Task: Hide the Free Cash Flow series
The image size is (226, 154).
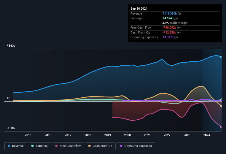Action: pos(68,146)
